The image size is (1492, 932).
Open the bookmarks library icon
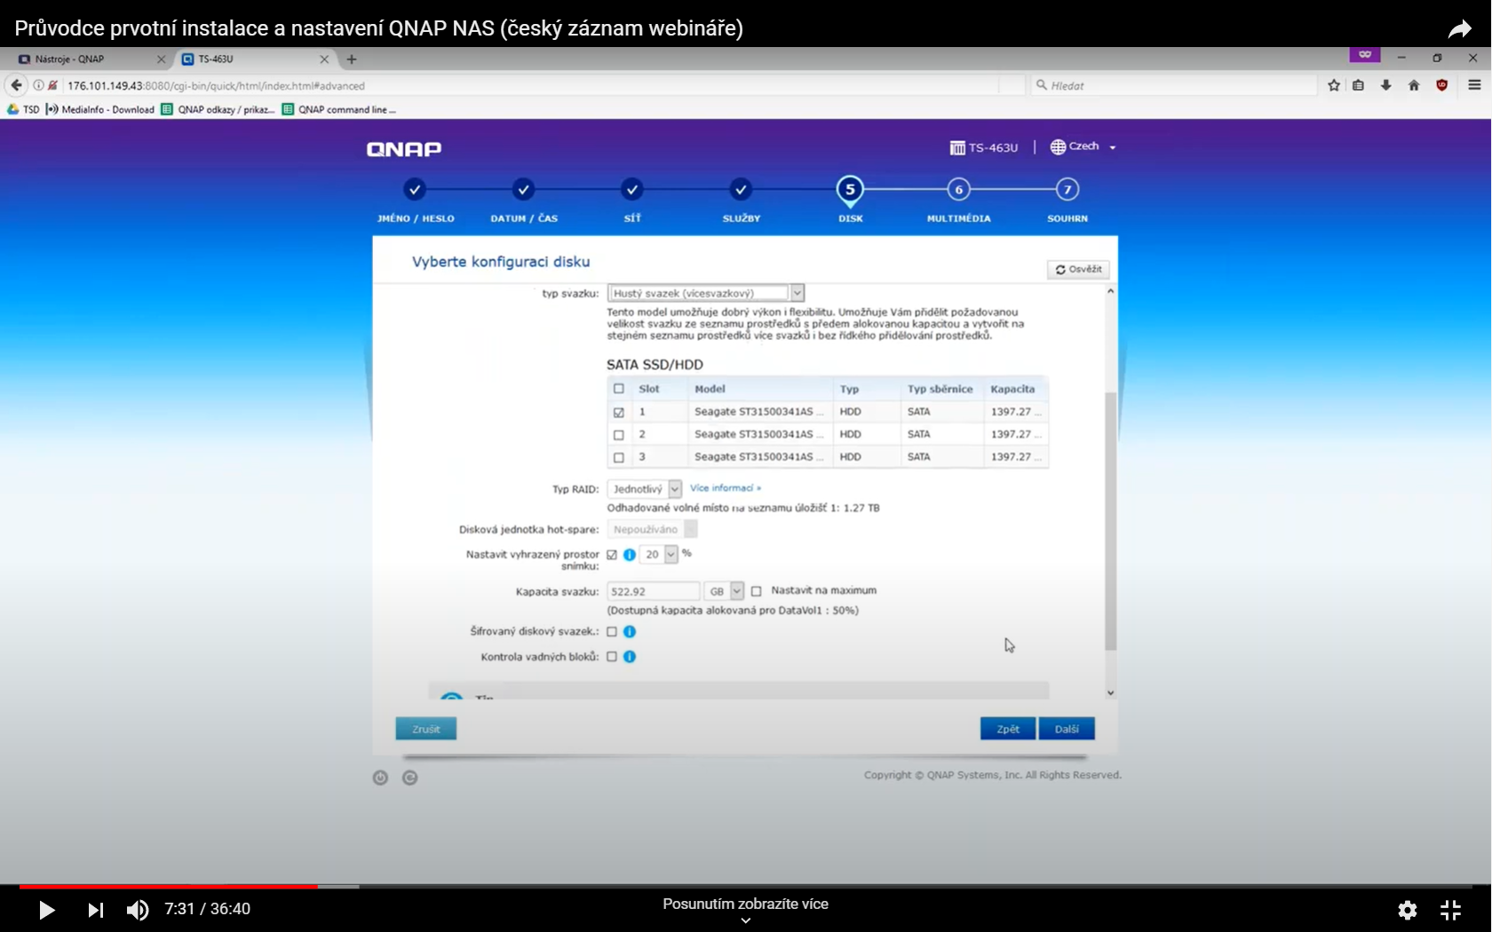pos(1358,85)
